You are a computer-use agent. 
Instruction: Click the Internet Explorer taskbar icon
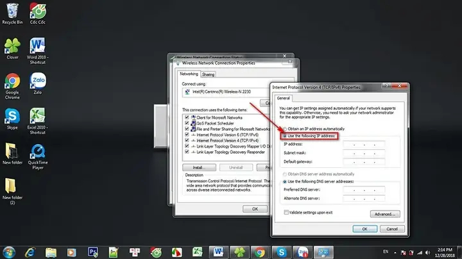coord(30,252)
